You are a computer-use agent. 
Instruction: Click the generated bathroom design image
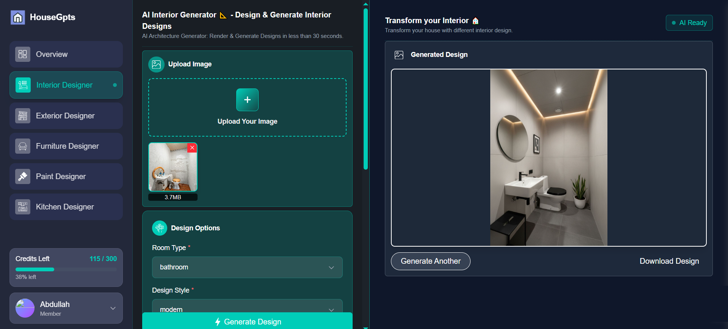click(549, 157)
